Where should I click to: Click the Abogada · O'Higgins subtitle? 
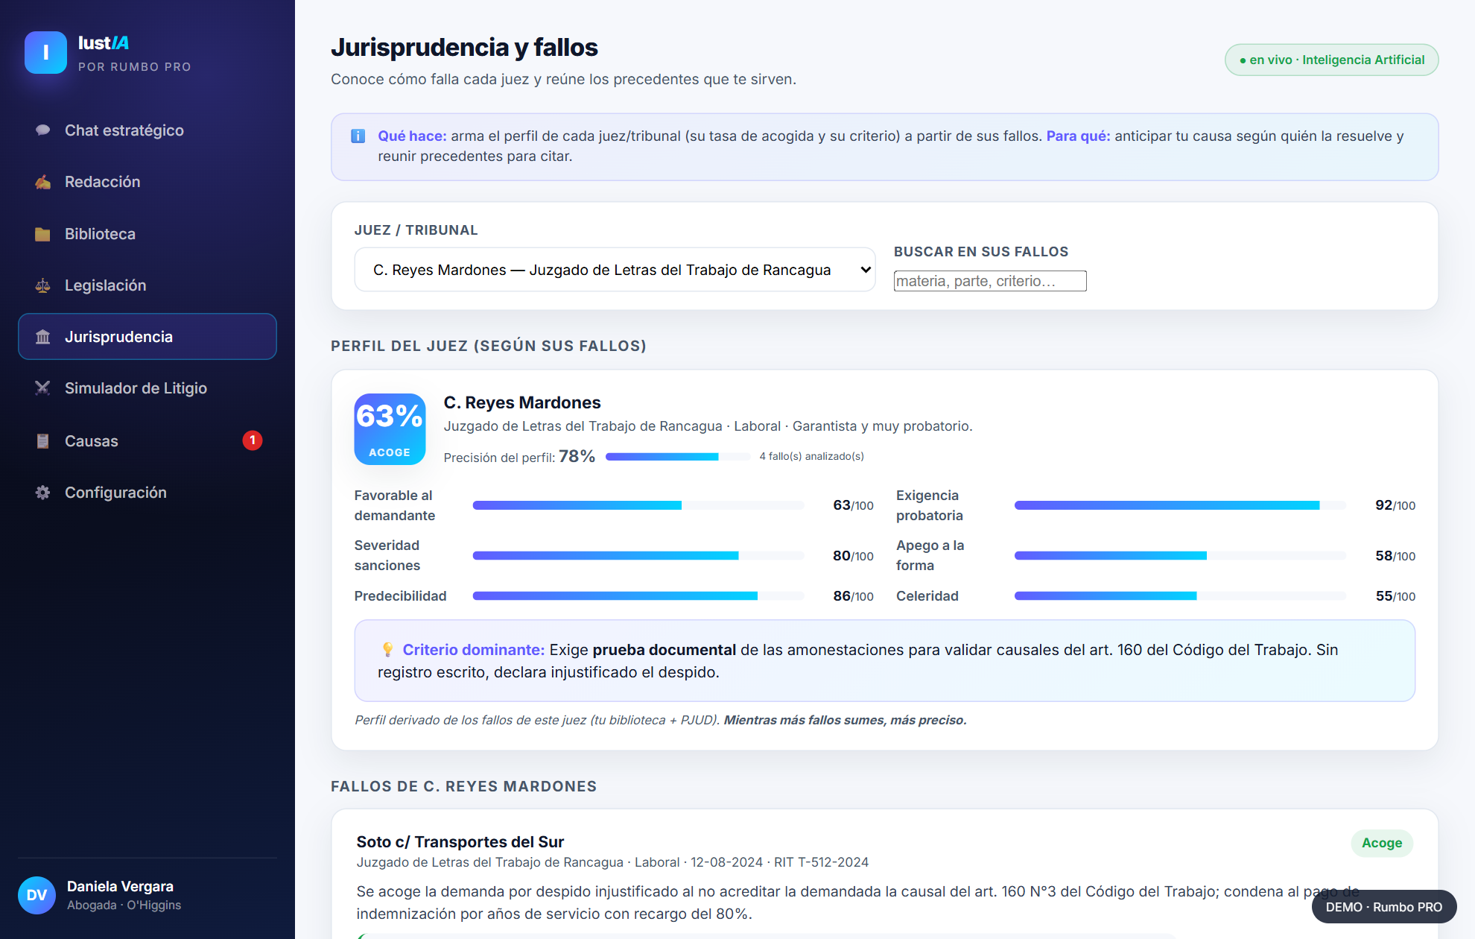124,905
